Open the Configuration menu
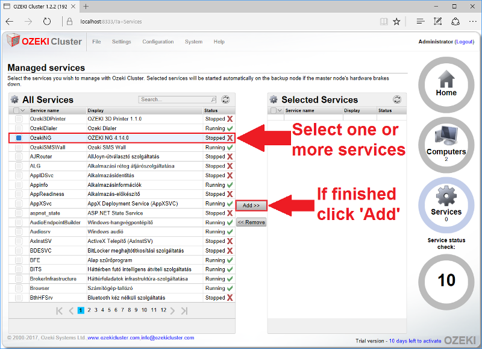The height and width of the screenshot is (349, 482). pyautogui.click(x=158, y=42)
